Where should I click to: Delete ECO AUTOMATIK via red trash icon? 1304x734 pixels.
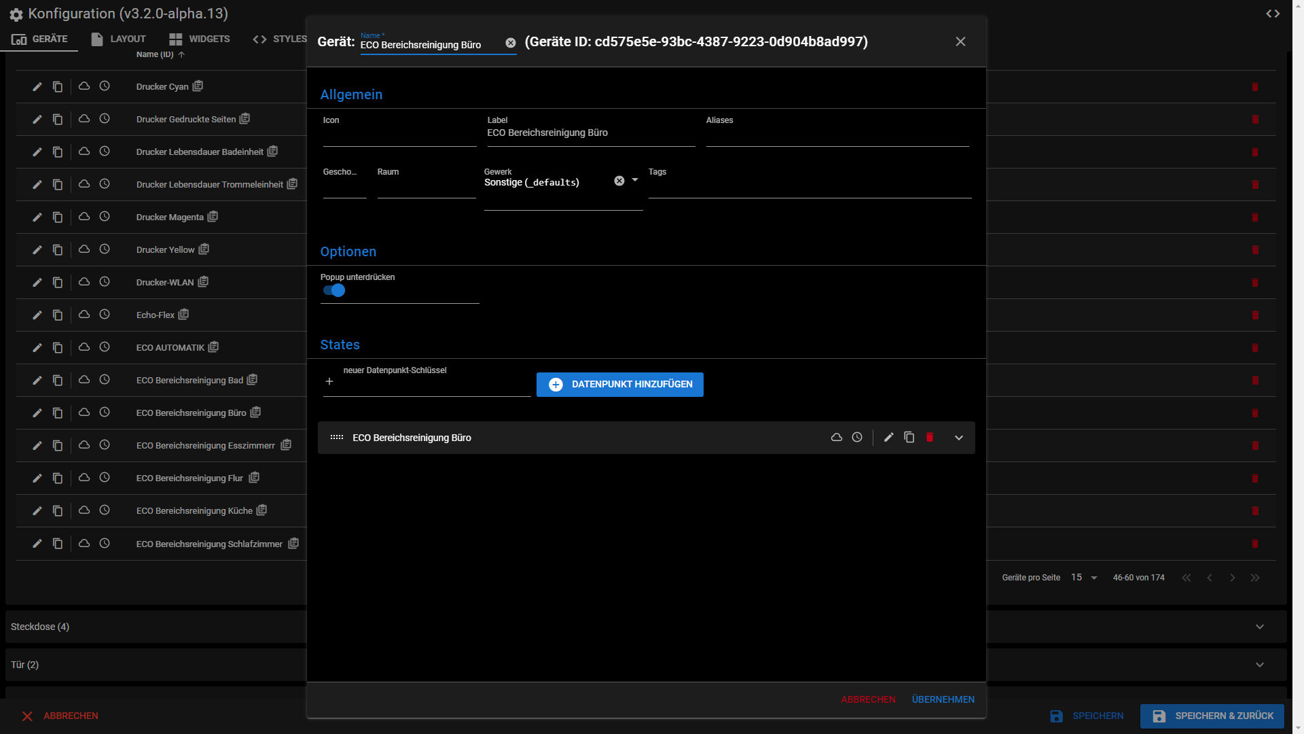tap(1255, 347)
